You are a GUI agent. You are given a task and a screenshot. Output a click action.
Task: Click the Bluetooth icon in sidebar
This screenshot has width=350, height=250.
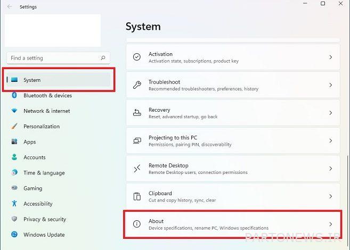[x=14, y=95]
